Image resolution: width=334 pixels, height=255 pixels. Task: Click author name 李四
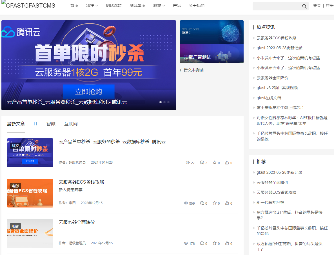tap(72, 203)
